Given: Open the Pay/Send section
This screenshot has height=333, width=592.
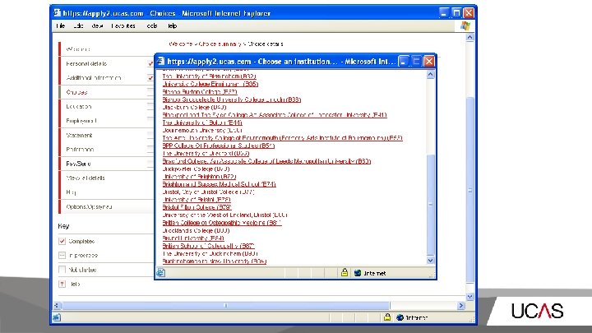Looking at the screenshot, I should (78, 164).
